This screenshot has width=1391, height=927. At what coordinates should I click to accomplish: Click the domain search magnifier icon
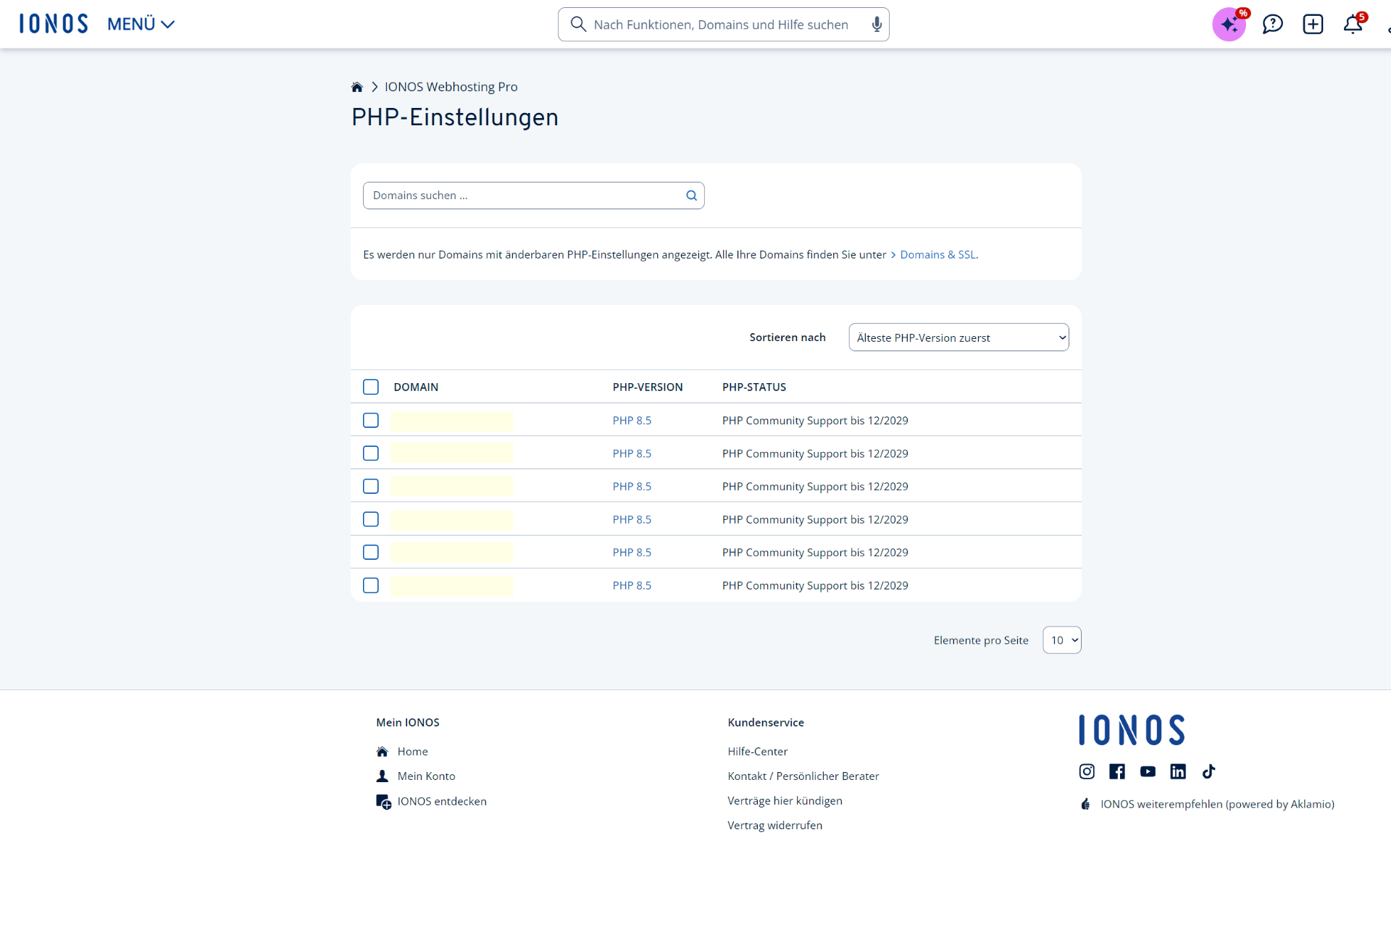point(691,196)
